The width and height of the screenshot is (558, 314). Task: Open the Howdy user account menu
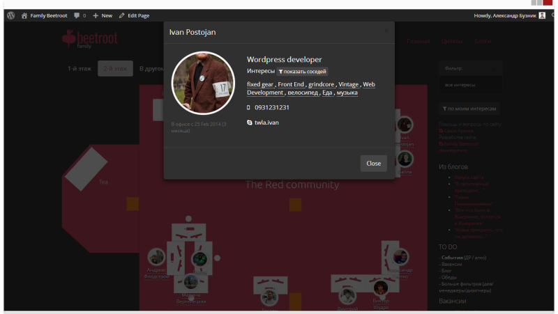[509, 15]
